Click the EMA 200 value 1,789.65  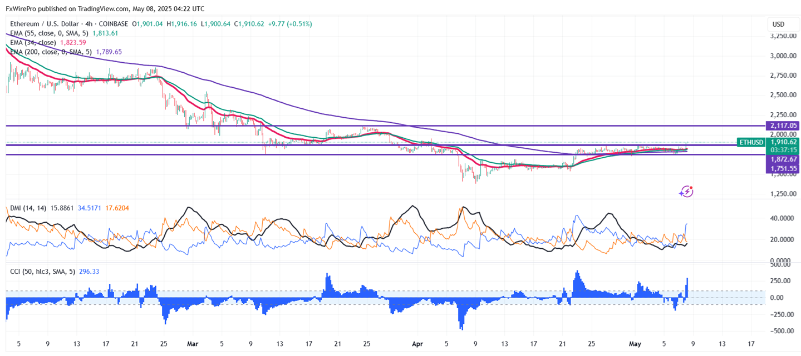109,52
